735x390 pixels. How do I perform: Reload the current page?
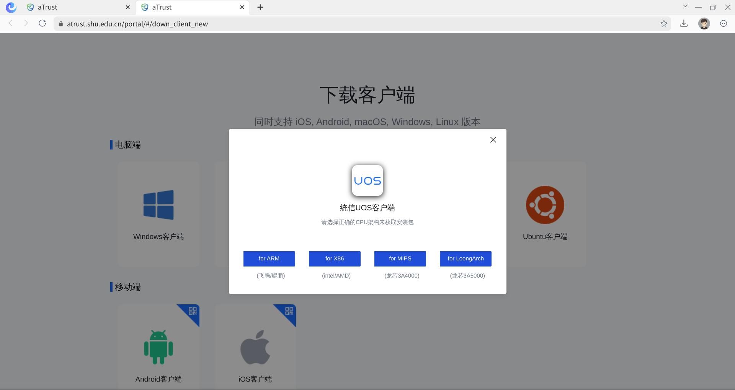coord(42,24)
